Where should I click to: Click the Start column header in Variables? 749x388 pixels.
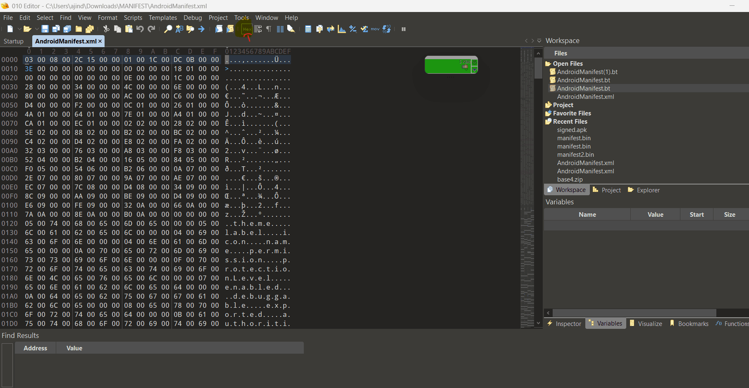point(697,214)
